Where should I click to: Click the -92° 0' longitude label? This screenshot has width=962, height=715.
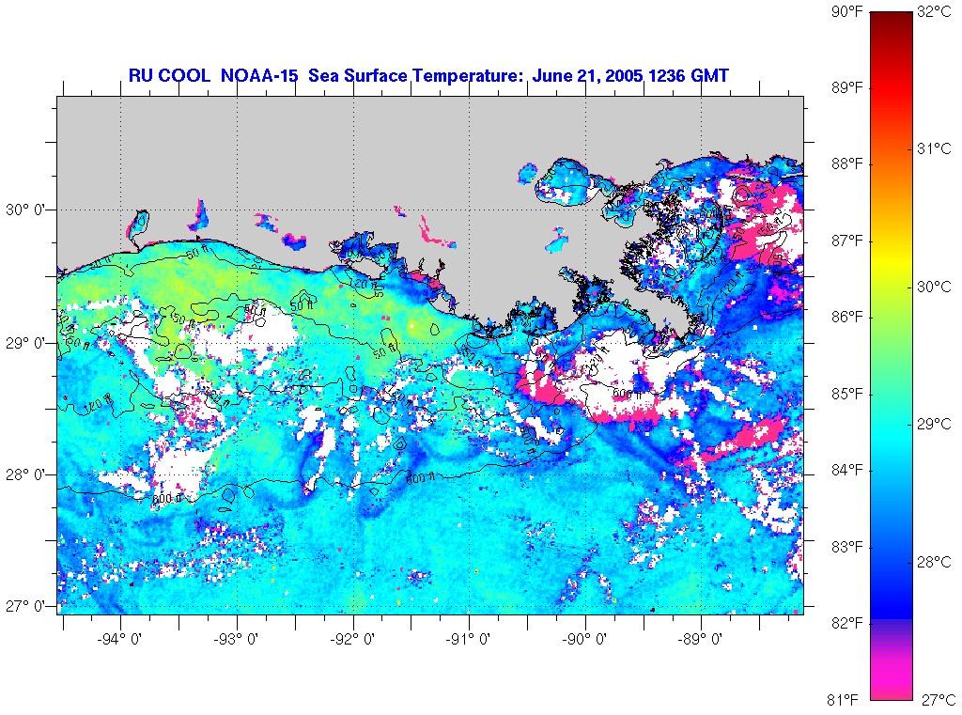tap(354, 640)
